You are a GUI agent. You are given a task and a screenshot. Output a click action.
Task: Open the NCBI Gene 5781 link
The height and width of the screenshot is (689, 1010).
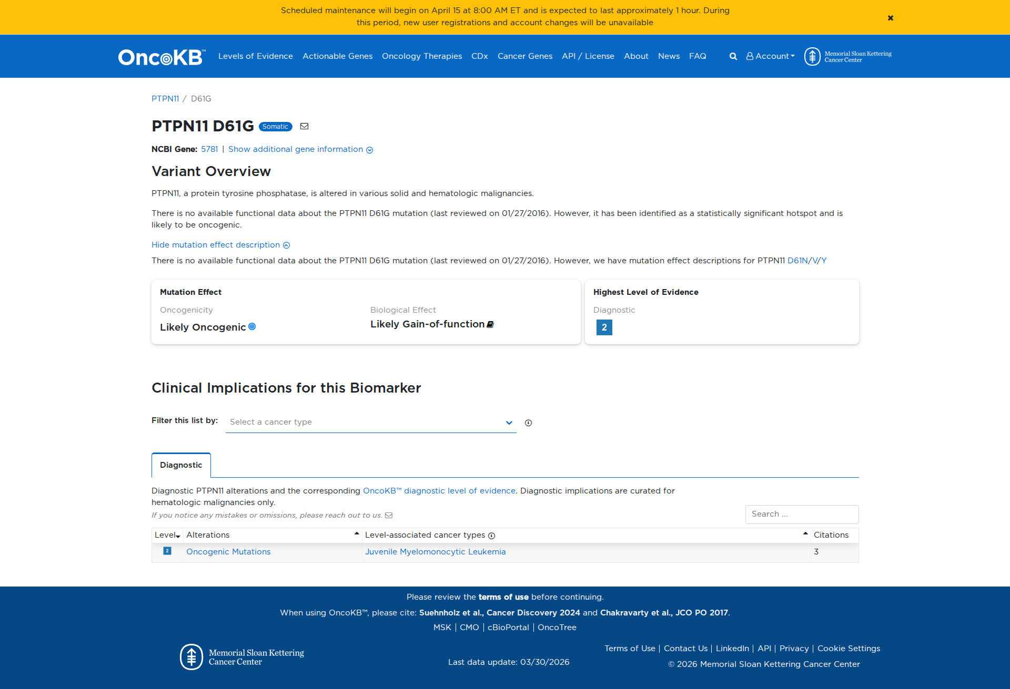pos(209,149)
